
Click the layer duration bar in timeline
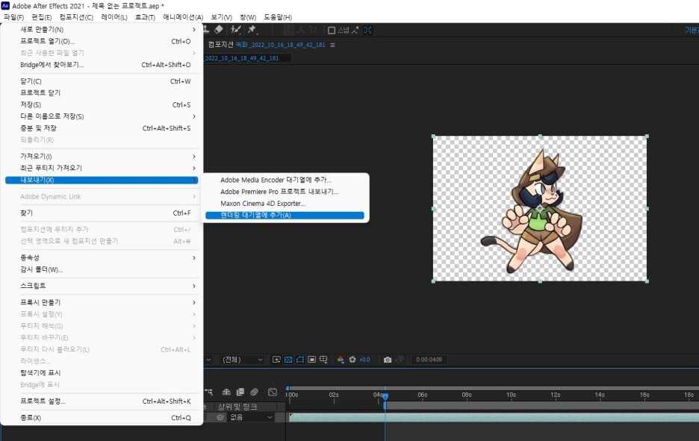(494, 417)
